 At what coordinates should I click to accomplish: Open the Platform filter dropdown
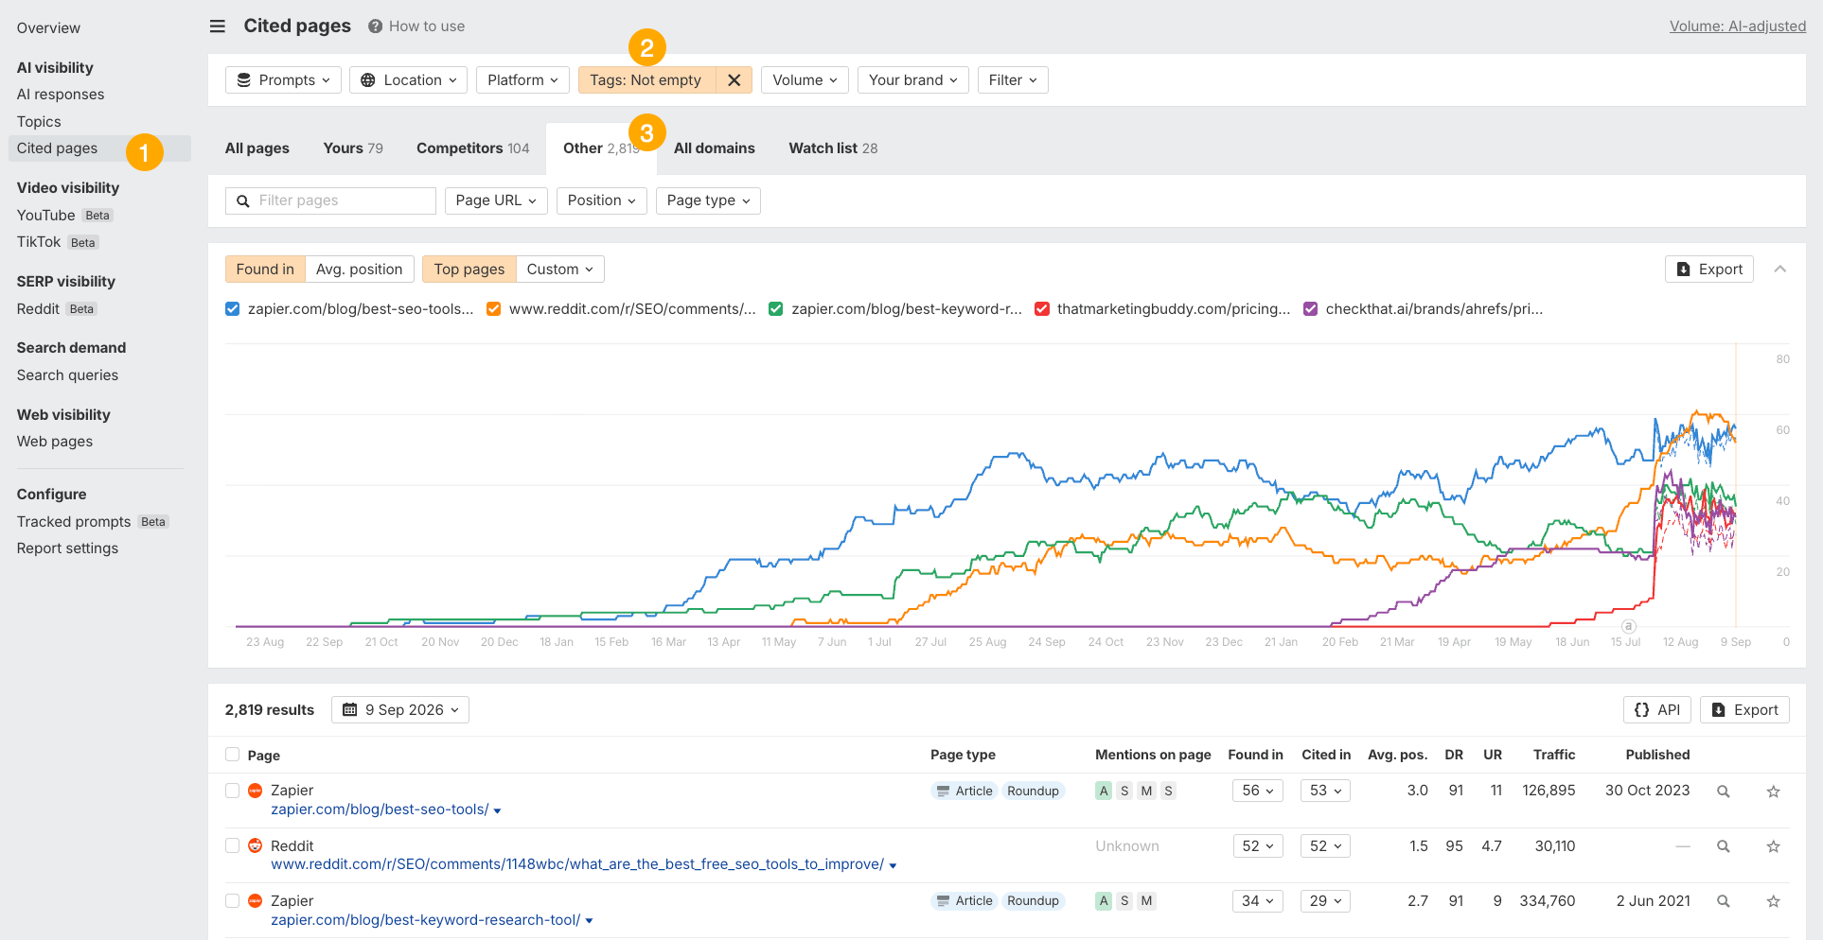pyautogui.click(x=522, y=80)
